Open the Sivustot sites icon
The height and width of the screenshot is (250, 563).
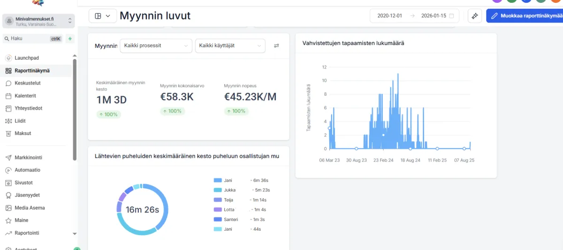[8, 182]
